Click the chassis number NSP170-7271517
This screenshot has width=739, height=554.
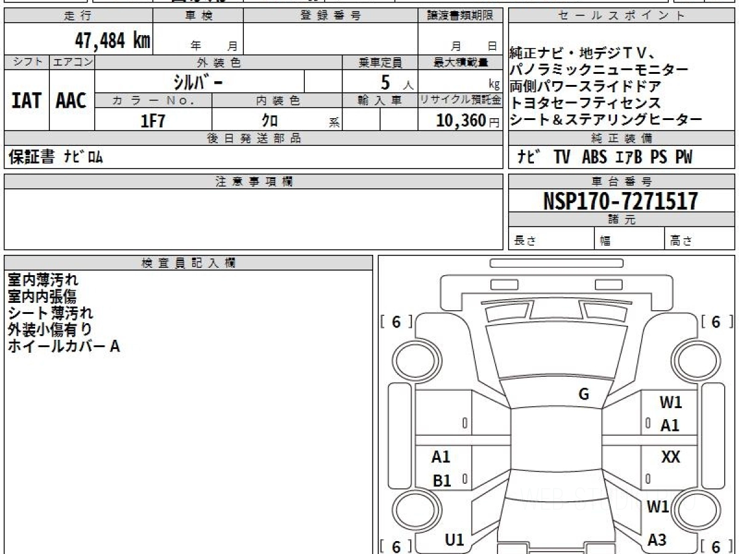621,201
